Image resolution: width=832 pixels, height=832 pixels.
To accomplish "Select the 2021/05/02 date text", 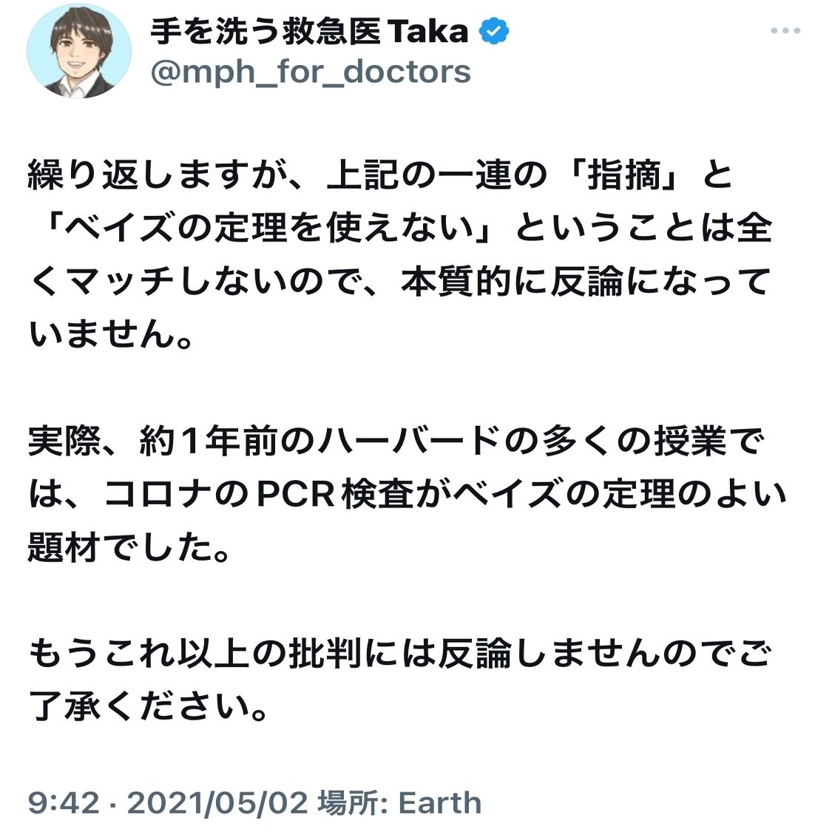I will point(217,802).
